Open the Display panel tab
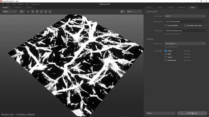209x117 pixels. (x=170, y=7)
